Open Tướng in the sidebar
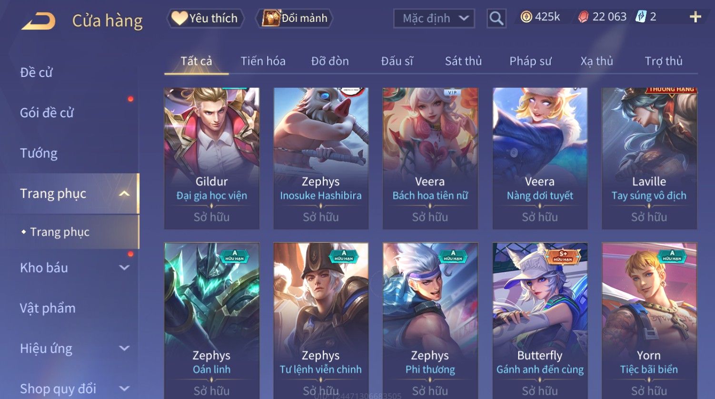The image size is (715, 399). (39, 153)
